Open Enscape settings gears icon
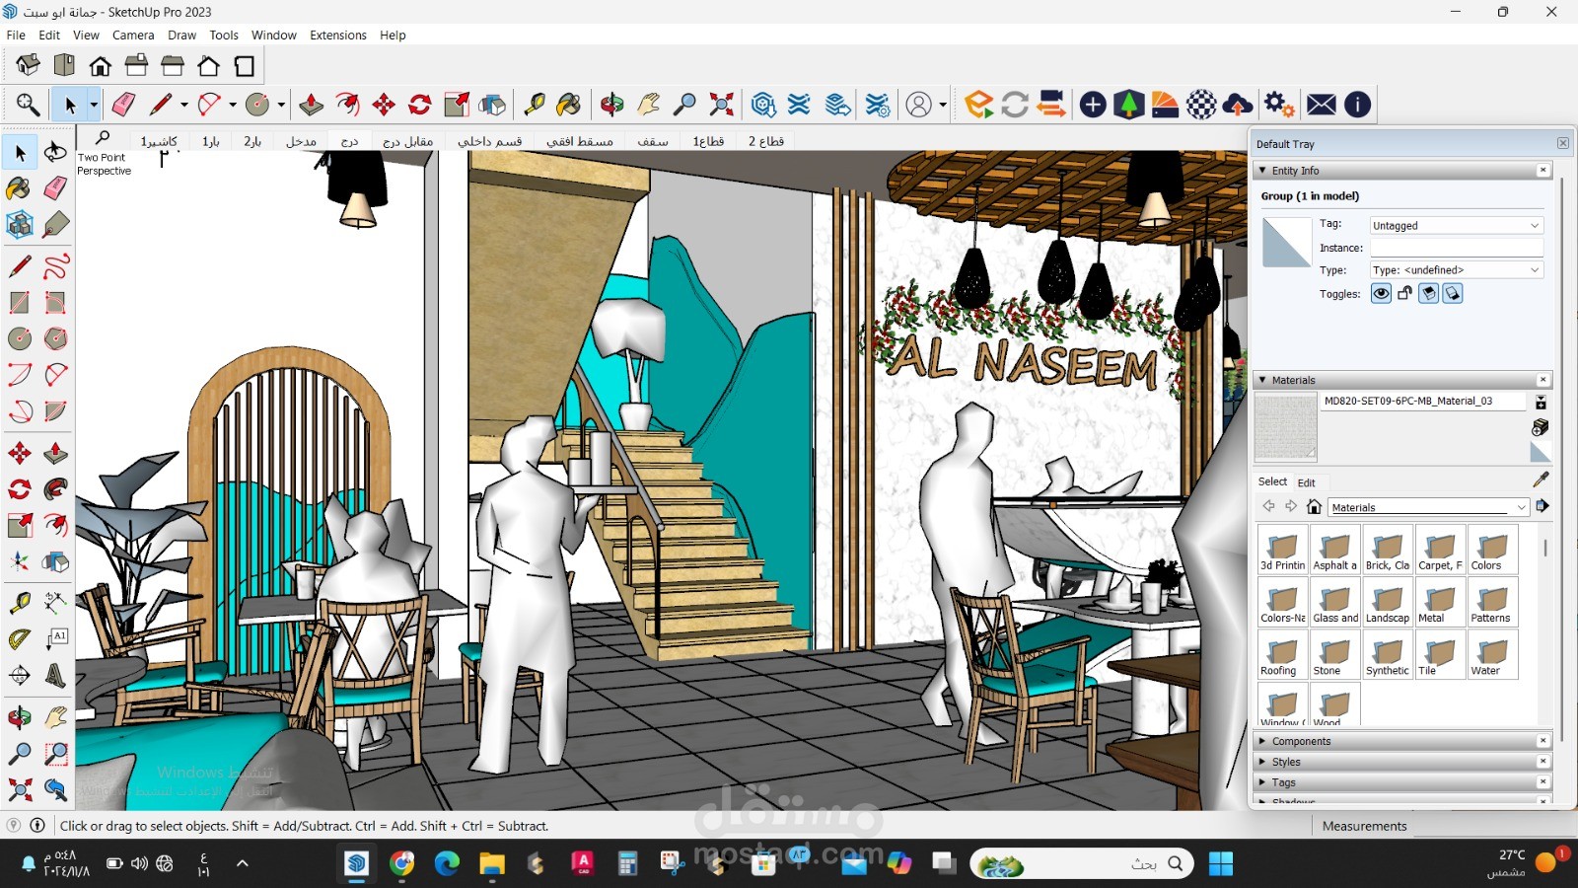The height and width of the screenshot is (888, 1578). (1279, 104)
